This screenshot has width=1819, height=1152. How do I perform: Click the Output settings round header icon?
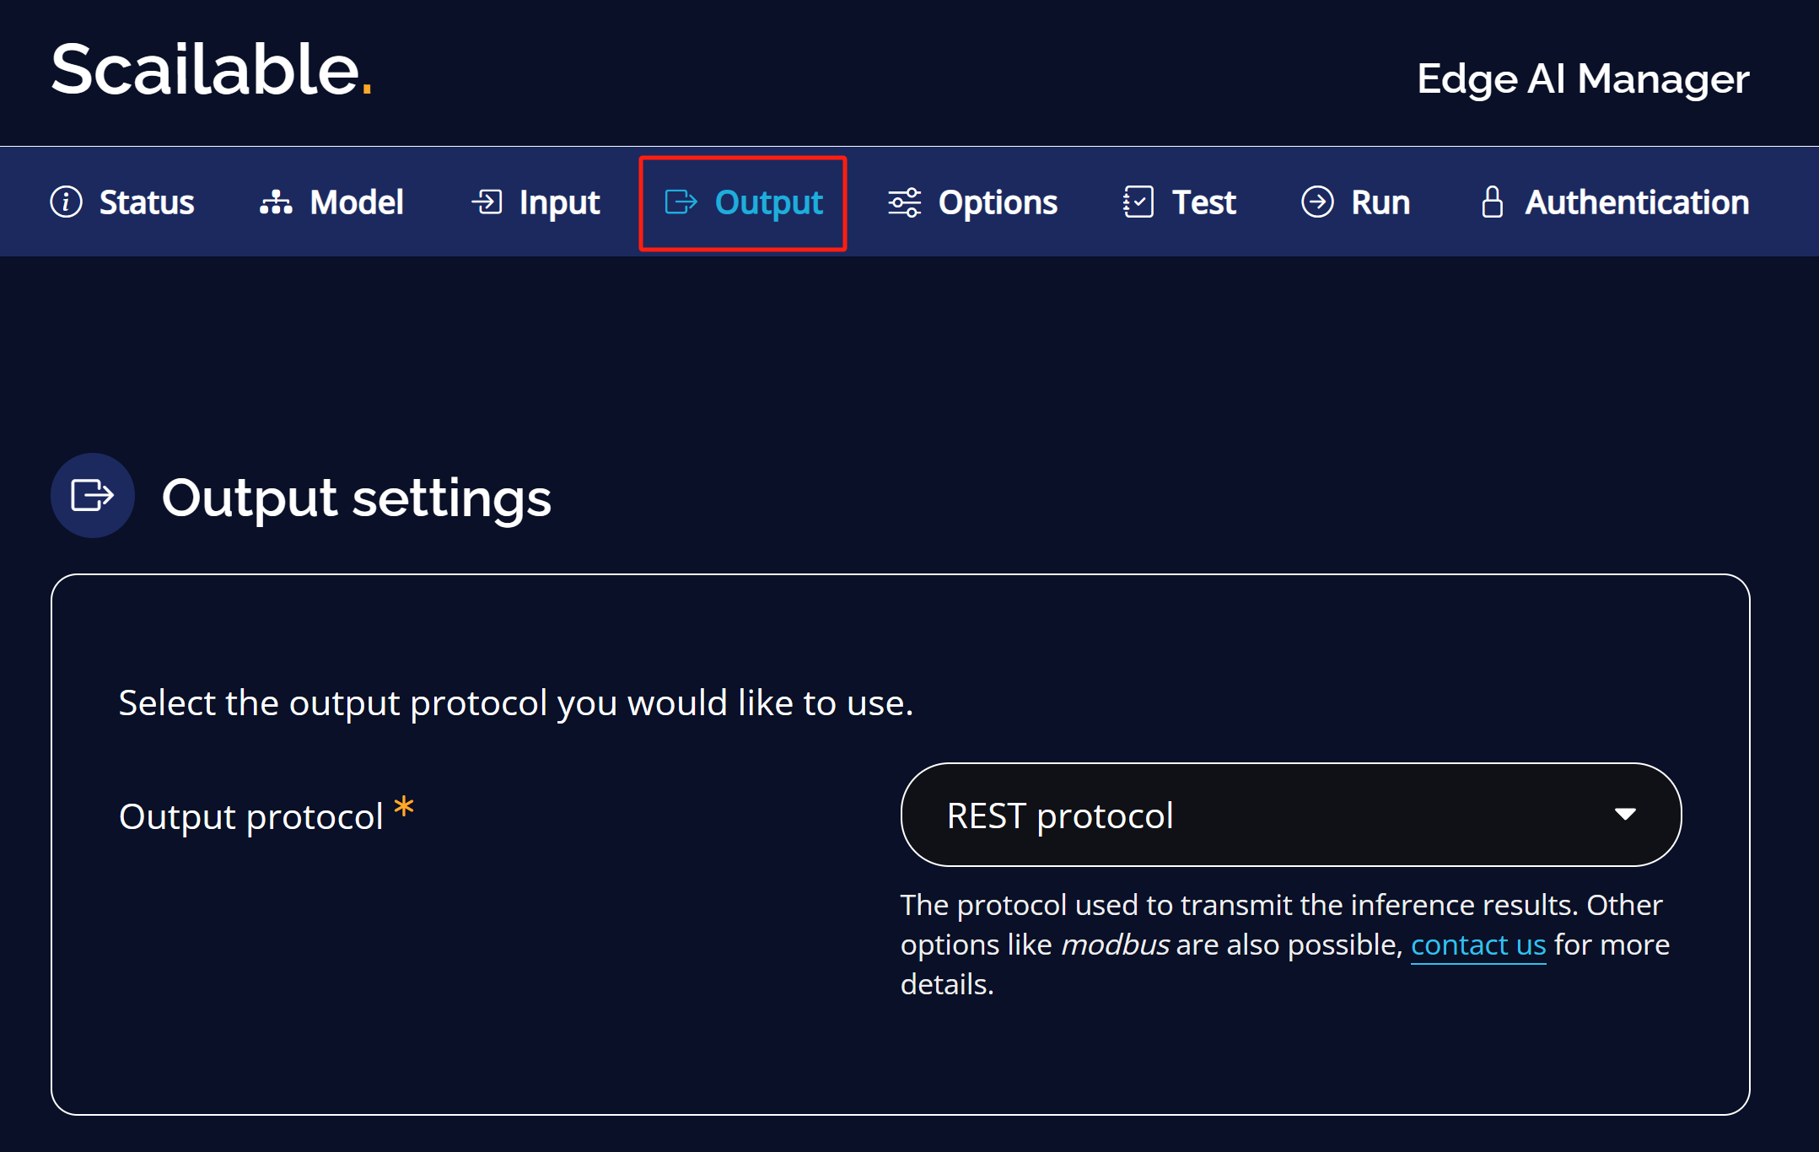pos(93,495)
